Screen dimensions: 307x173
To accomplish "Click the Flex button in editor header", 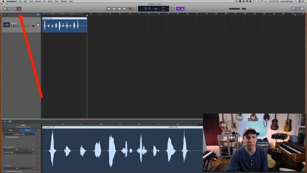I will (5, 122).
